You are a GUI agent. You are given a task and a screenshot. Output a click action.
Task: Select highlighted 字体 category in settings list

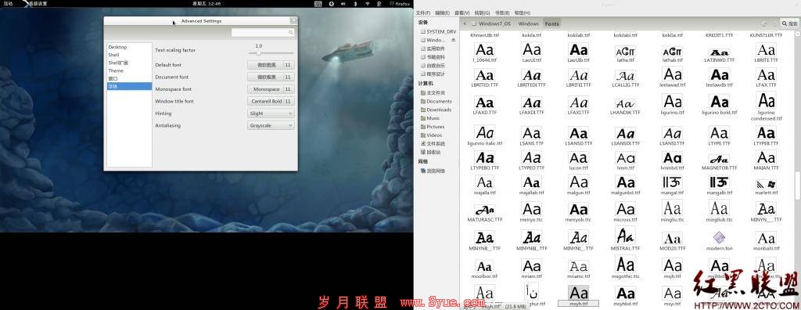click(129, 86)
